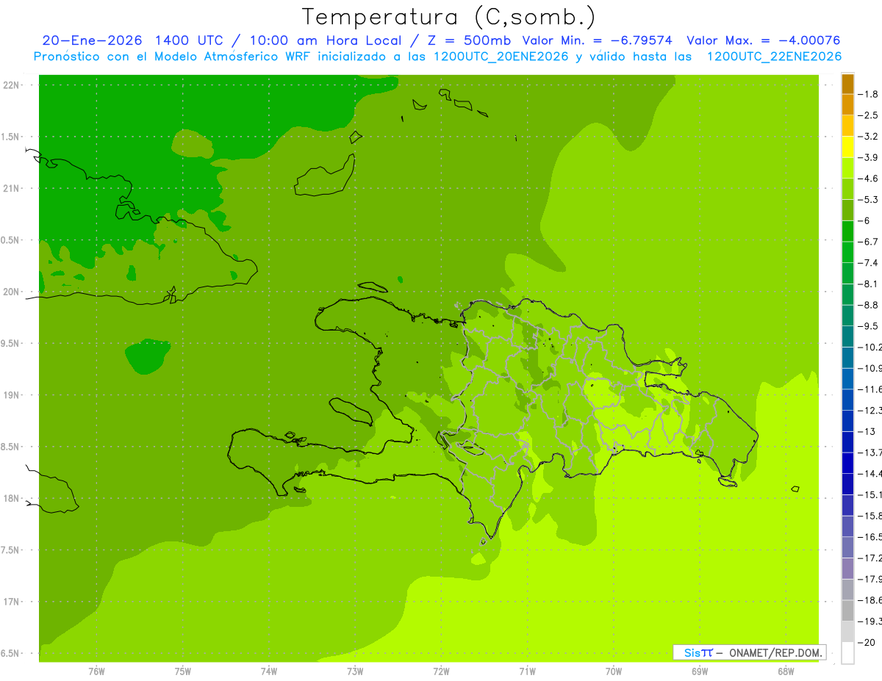Click the "69W" longitude label
This screenshot has width=882, height=681.
coord(699,671)
